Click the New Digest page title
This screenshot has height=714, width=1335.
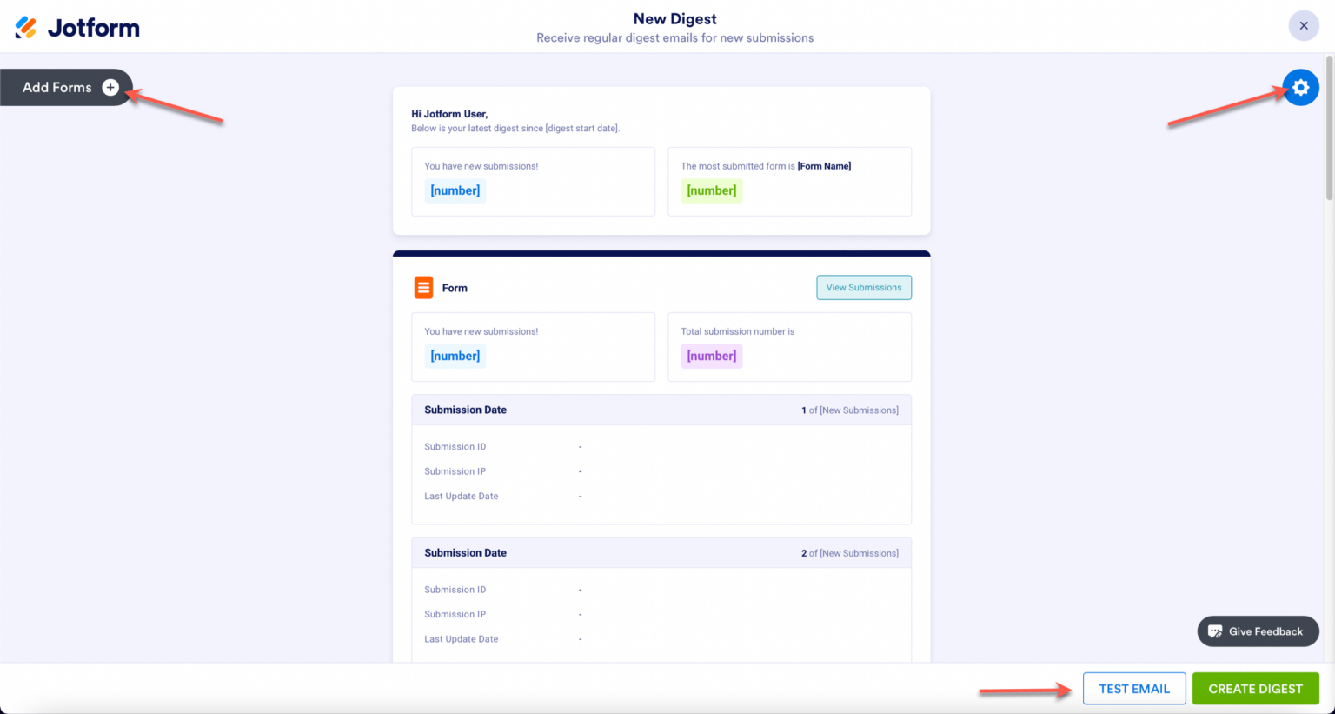click(674, 18)
